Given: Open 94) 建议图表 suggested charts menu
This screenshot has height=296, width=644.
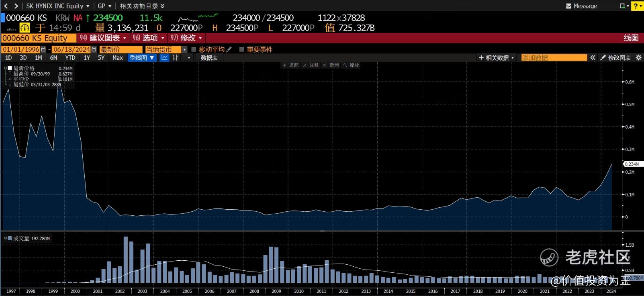Looking at the screenshot, I should click(x=103, y=38).
